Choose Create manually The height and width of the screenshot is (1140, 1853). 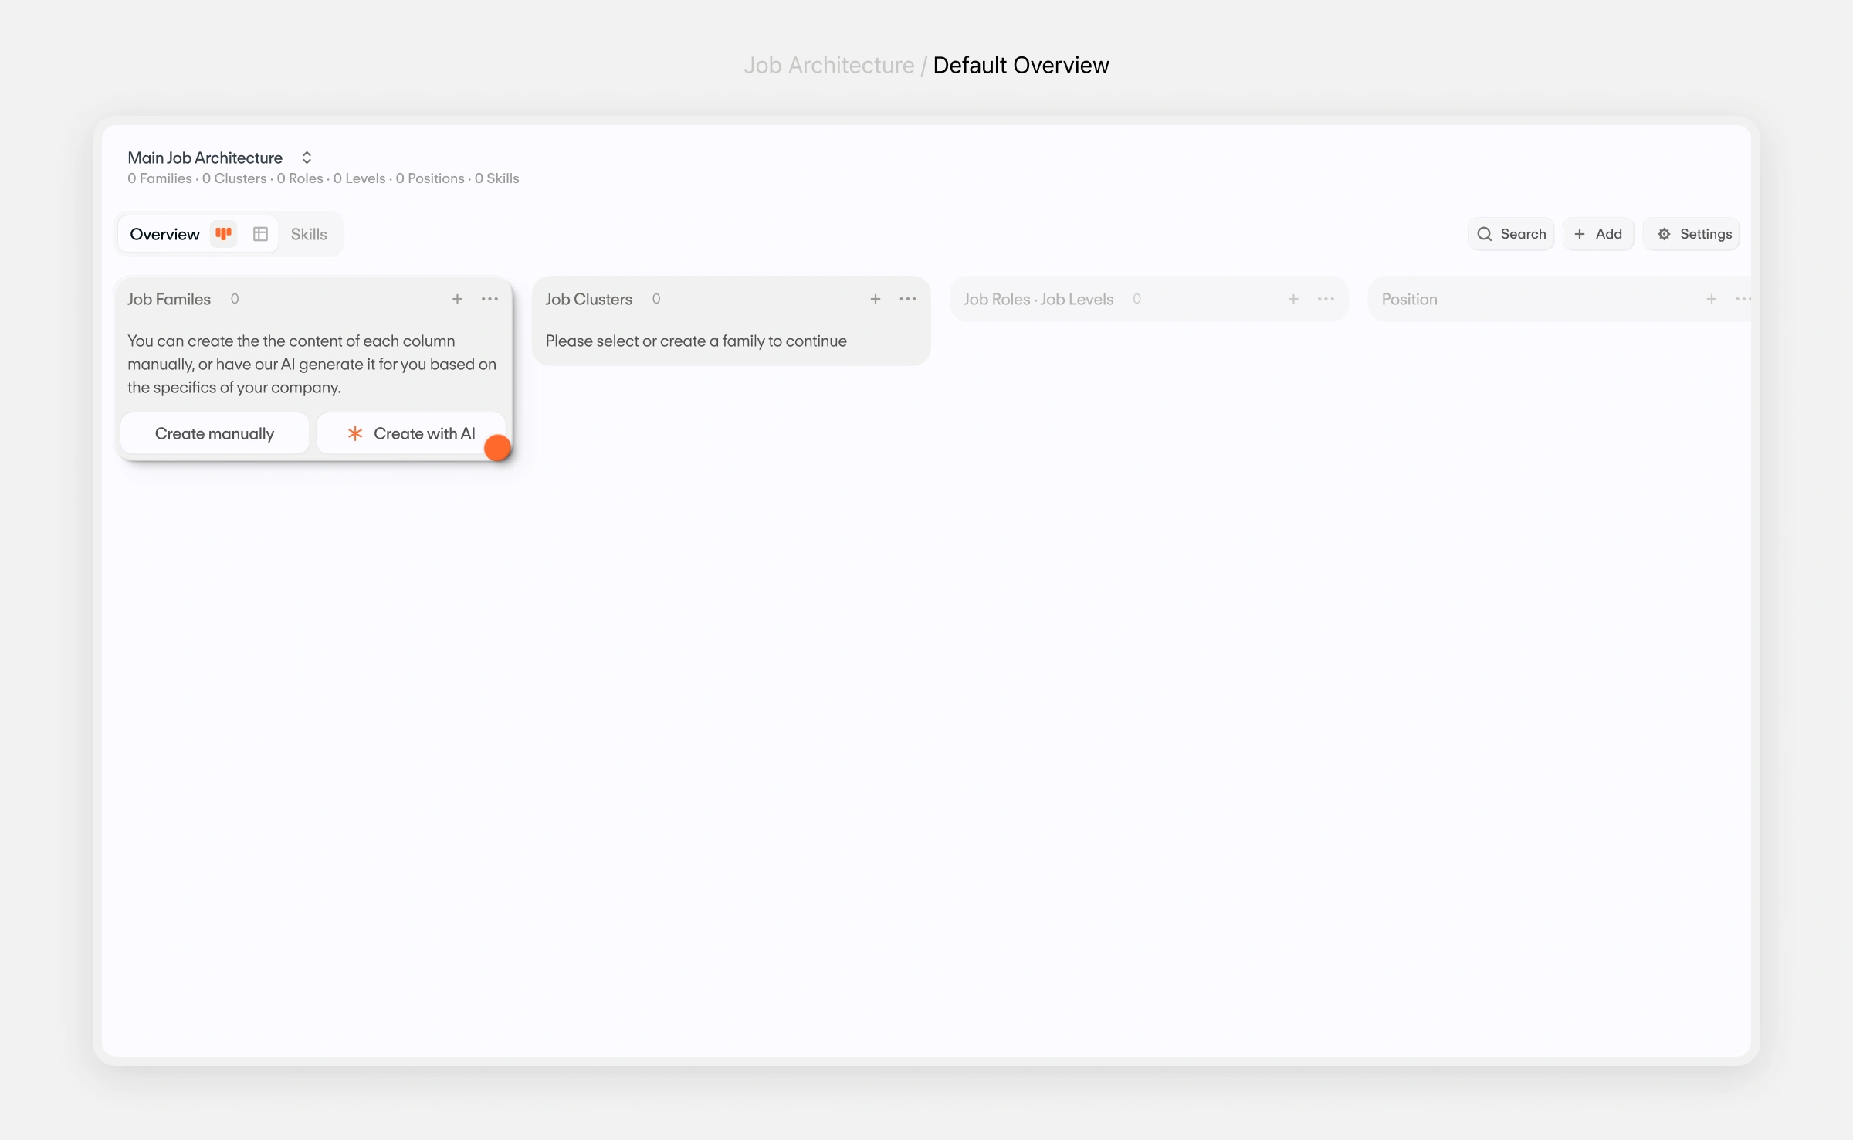click(215, 433)
